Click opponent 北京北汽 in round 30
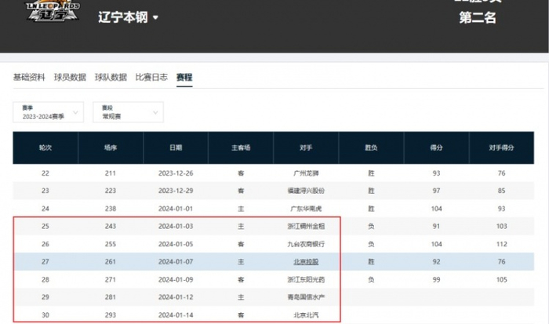Viewport: 549px width, 324px height. [306, 315]
